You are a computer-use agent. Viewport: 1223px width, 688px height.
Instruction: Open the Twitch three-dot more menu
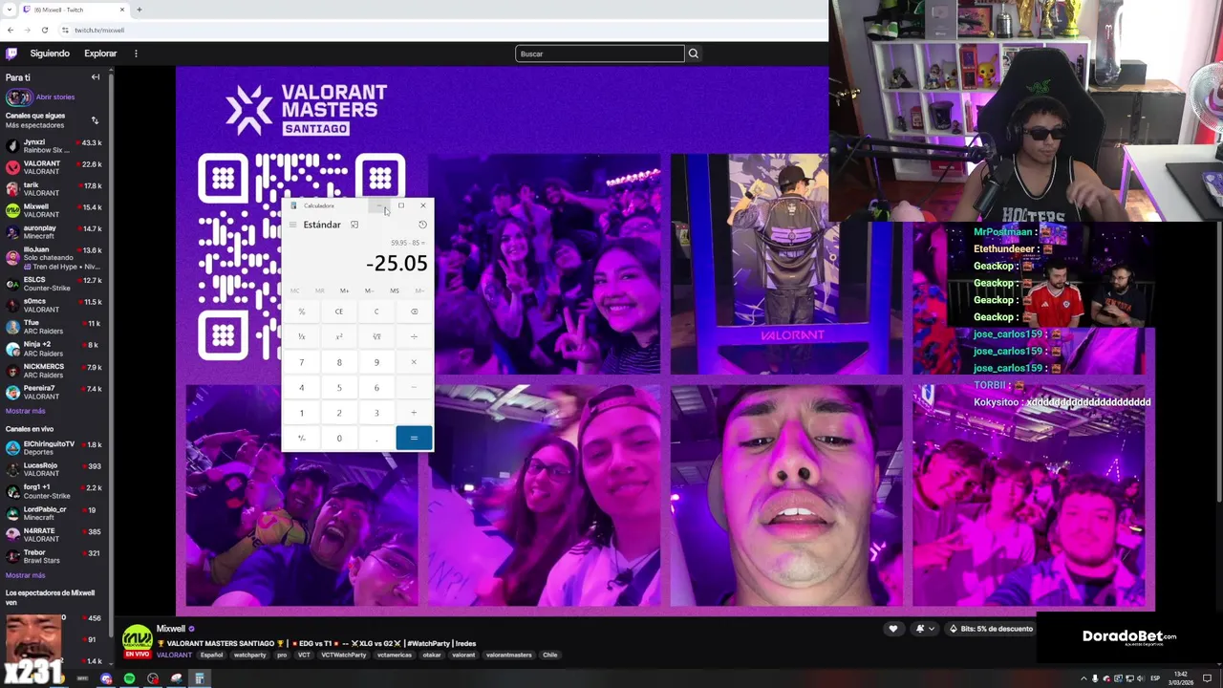point(136,54)
